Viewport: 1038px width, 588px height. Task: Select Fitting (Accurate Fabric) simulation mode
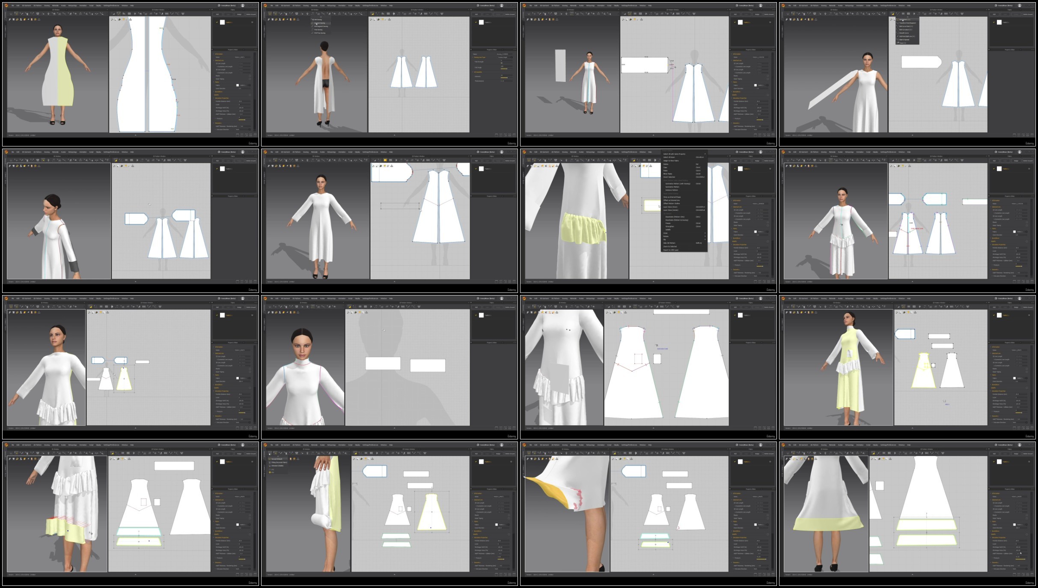(x=279, y=463)
